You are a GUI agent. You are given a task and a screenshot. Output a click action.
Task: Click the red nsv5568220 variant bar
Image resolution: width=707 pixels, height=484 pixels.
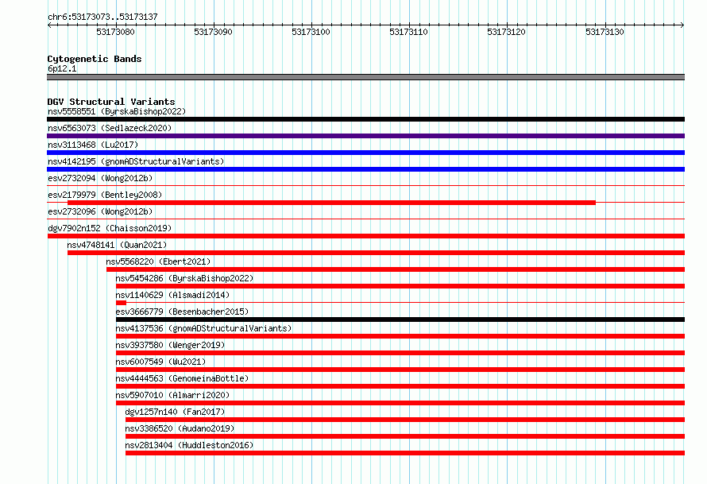click(396, 269)
